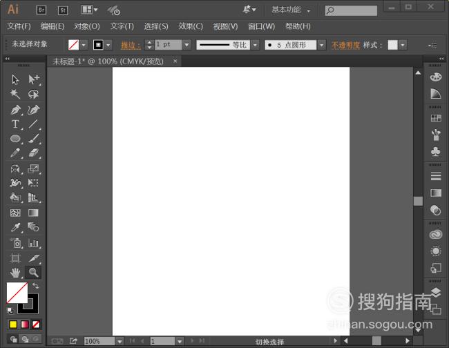Select the Artboard tool
This screenshot has height=348, width=449.
coord(15,258)
